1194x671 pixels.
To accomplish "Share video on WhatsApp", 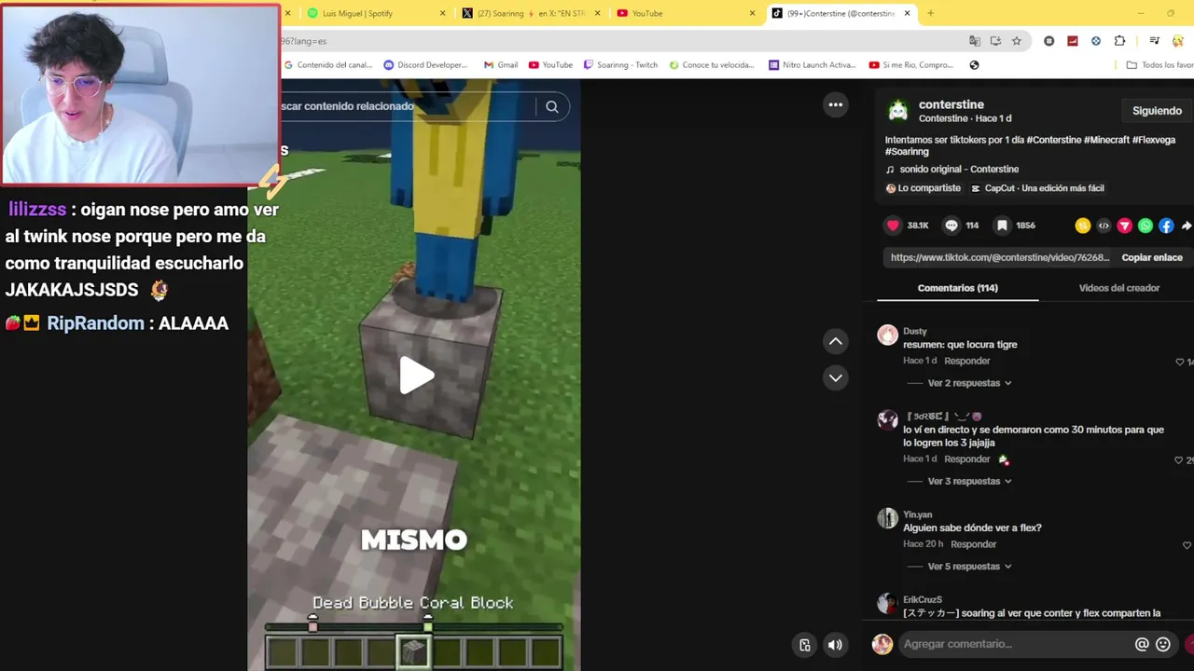I will point(1145,226).
